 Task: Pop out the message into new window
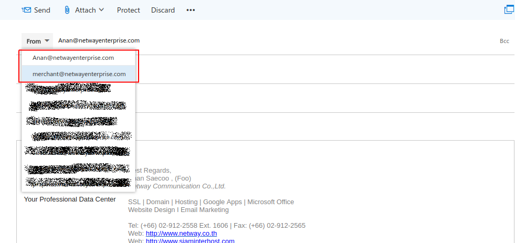coord(508,9)
